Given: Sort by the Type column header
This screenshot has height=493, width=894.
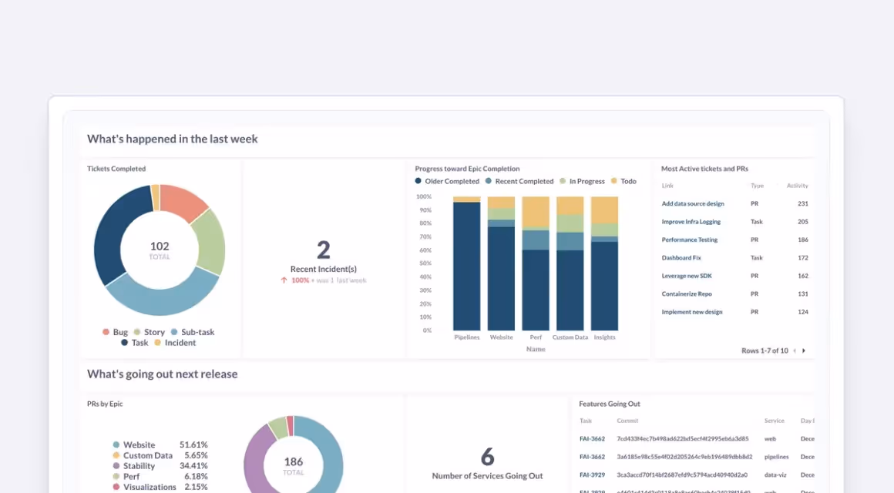Looking at the screenshot, I should point(757,186).
